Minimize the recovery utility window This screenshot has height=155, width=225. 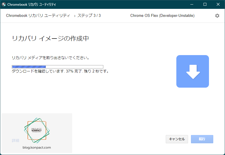[192, 4]
